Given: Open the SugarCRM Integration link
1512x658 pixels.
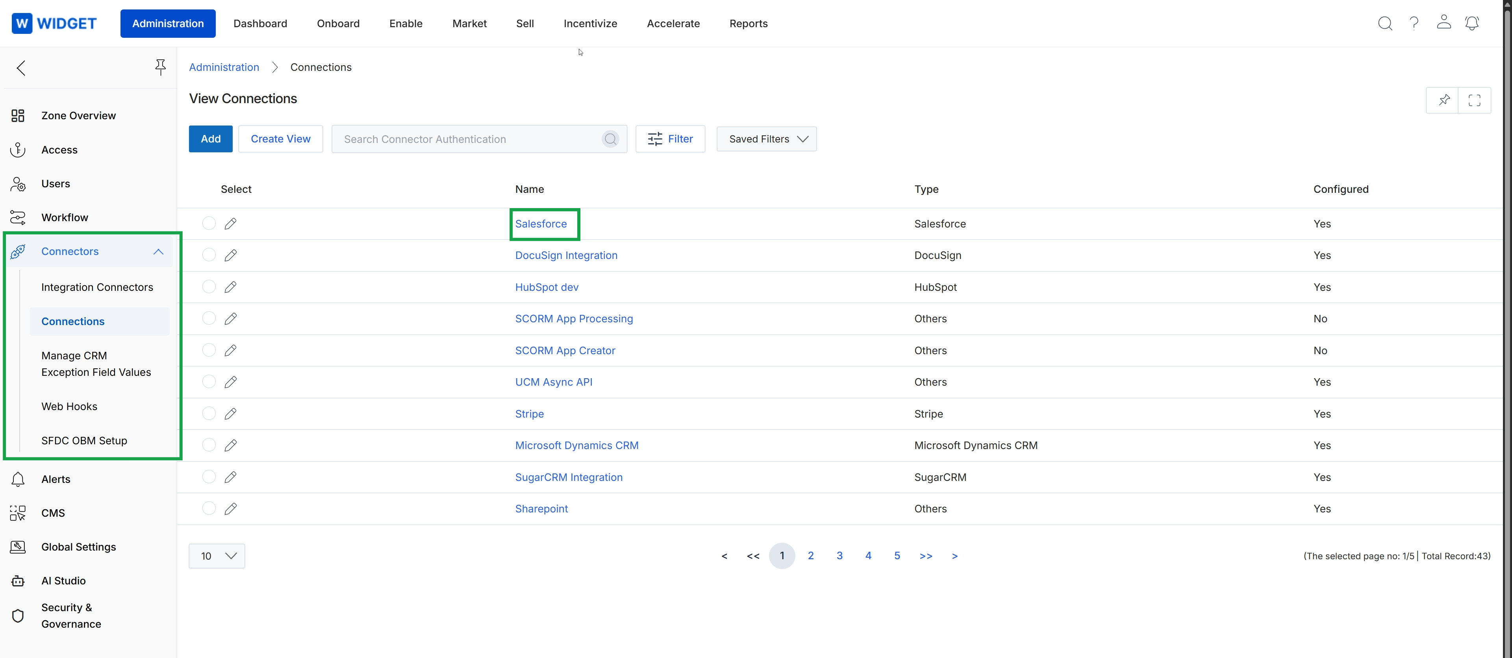Looking at the screenshot, I should click(x=569, y=477).
